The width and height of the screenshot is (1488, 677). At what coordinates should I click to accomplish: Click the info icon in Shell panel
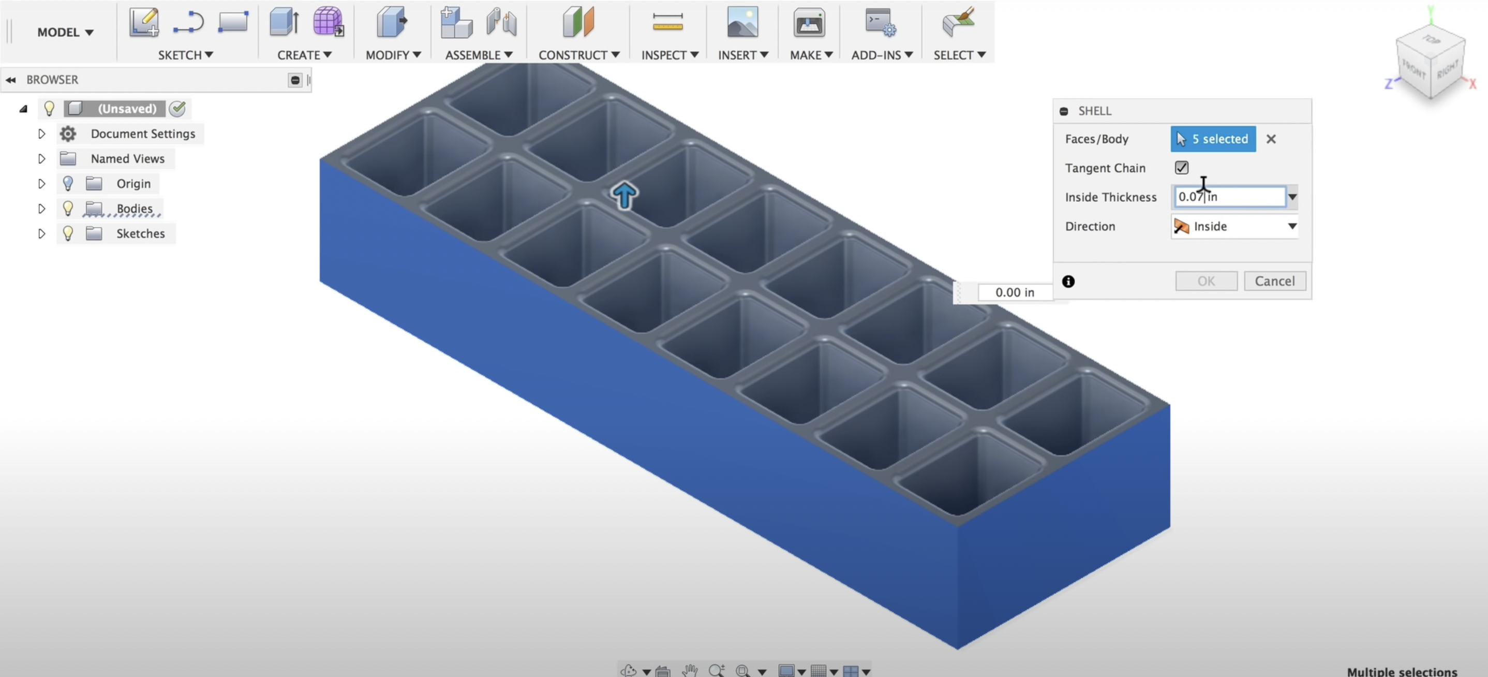(1068, 281)
